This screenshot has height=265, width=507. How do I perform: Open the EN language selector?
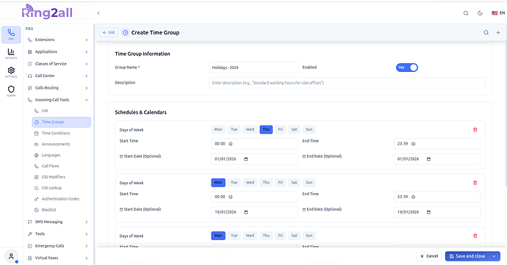pos(498,13)
